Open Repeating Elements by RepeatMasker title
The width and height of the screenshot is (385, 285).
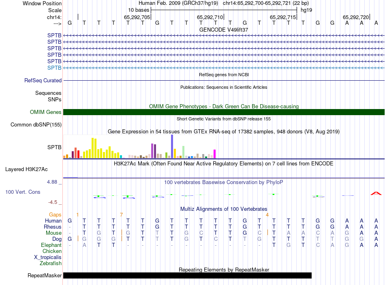pyautogui.click(x=224, y=270)
